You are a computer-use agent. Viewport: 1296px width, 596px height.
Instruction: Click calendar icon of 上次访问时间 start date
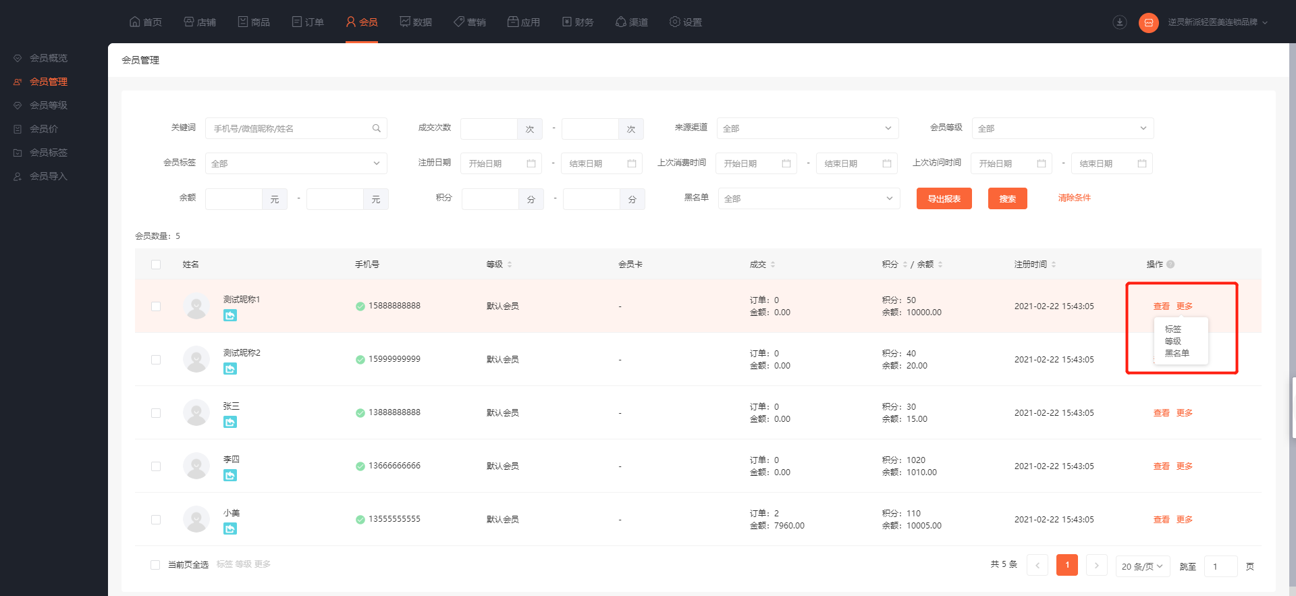coord(1042,163)
